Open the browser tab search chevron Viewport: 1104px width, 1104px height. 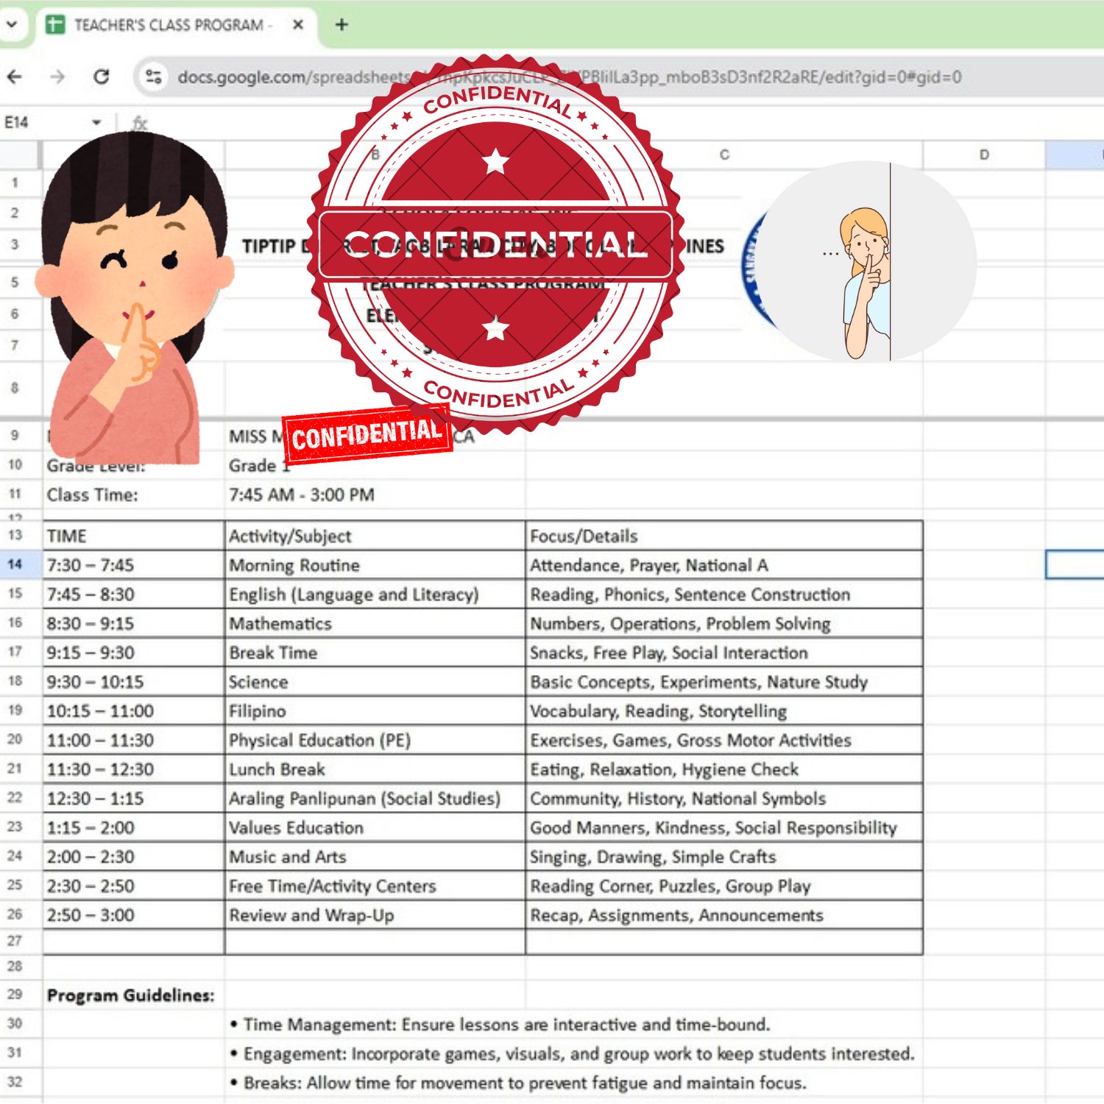click(12, 24)
